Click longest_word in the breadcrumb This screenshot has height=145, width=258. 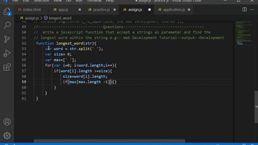60,18
